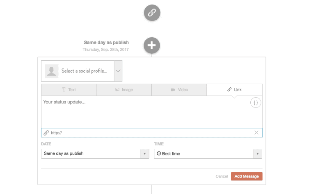
Task: Click the plus circle add message icon
Action: point(152,46)
